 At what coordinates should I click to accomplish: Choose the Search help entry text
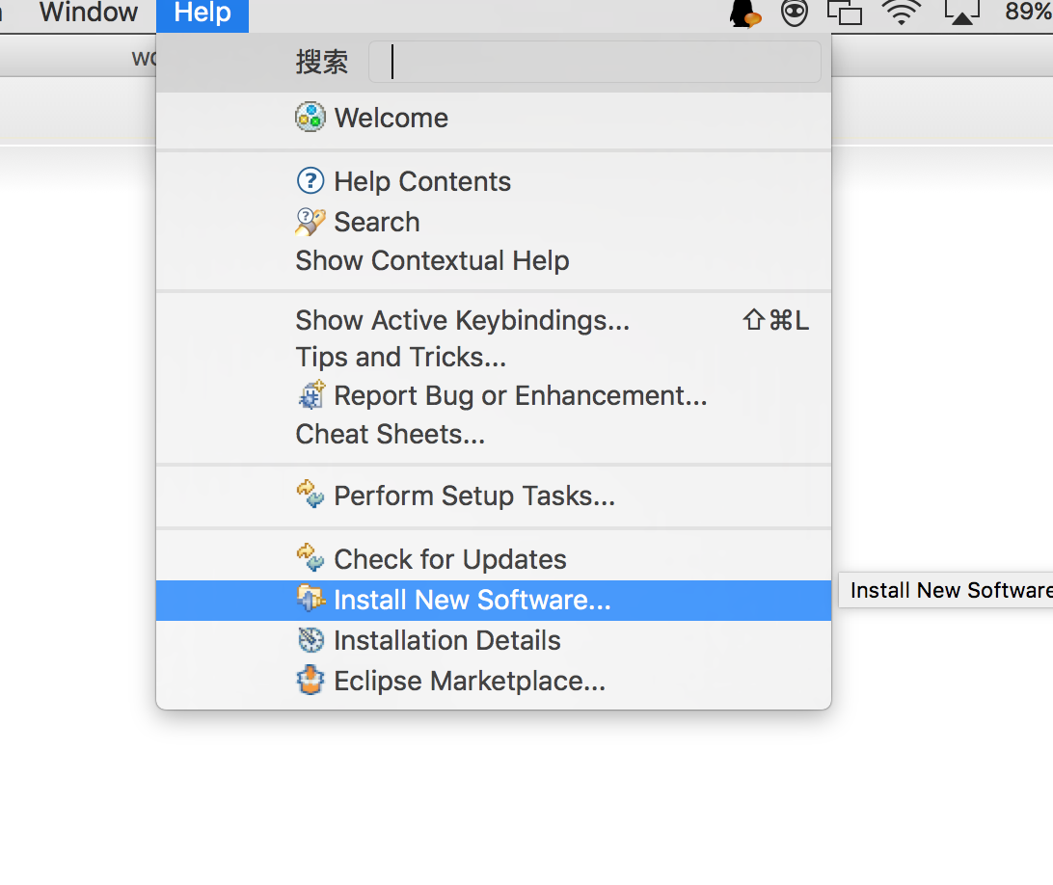(x=377, y=223)
